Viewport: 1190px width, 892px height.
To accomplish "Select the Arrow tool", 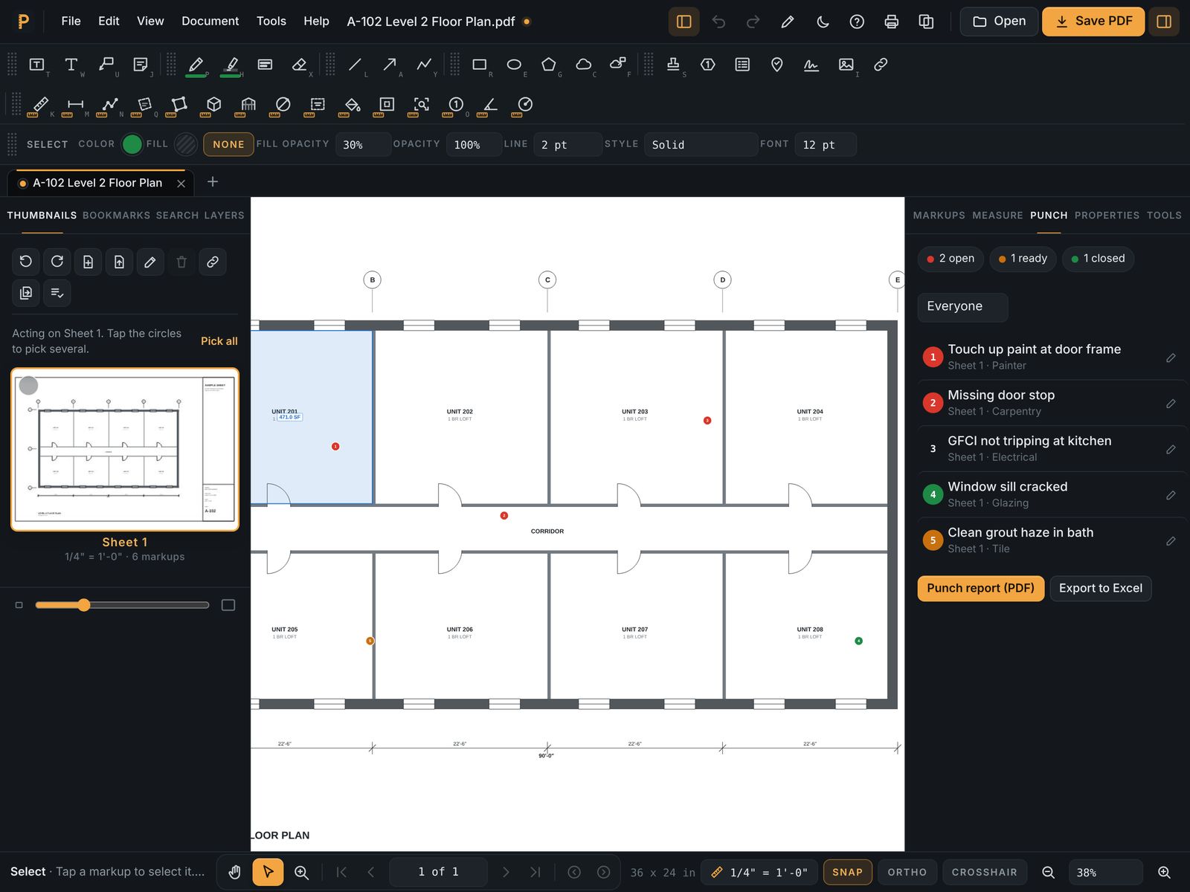I will click(x=389, y=65).
